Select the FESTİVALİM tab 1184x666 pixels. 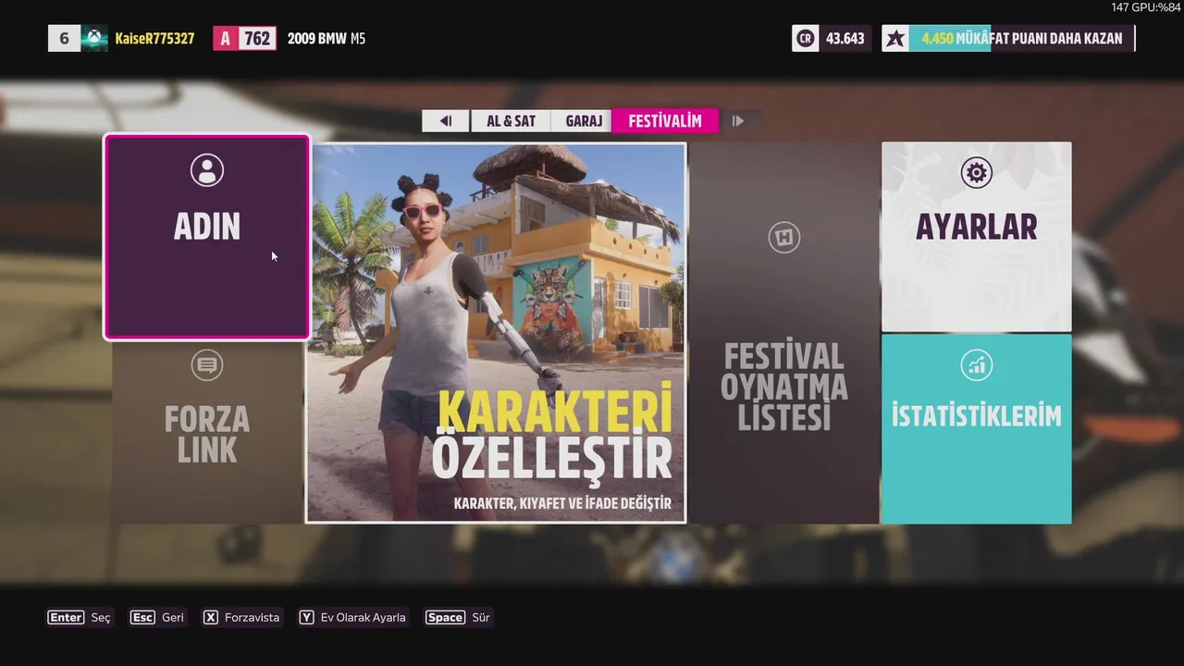pos(665,120)
